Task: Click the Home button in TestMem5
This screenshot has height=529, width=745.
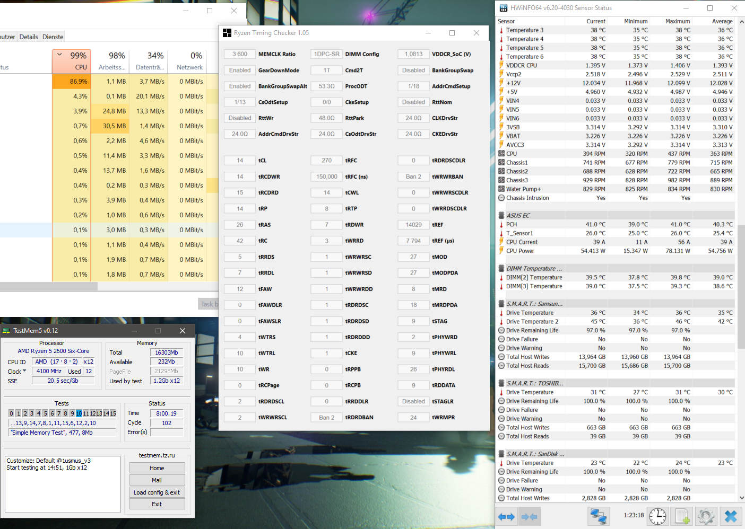Action: coord(157,468)
